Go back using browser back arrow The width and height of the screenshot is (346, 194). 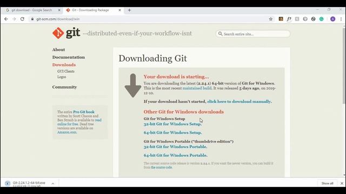click(x=6, y=19)
